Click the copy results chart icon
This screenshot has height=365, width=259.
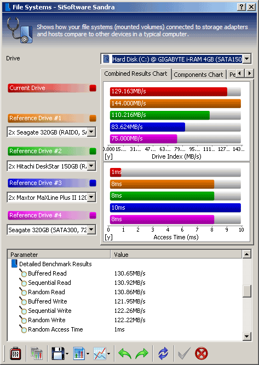pos(37,353)
